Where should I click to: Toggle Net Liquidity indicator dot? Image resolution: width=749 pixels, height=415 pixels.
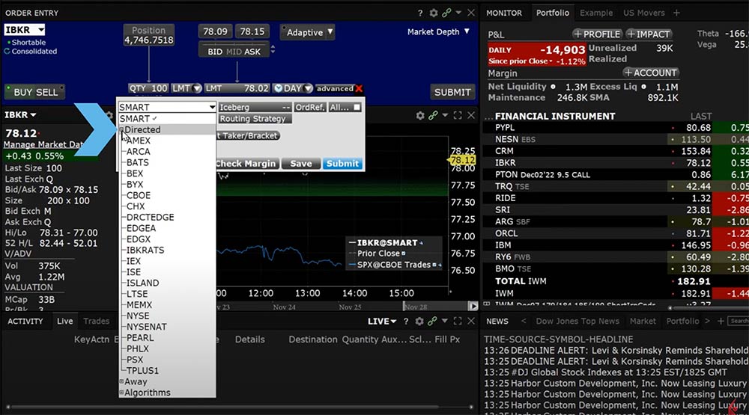pos(554,87)
